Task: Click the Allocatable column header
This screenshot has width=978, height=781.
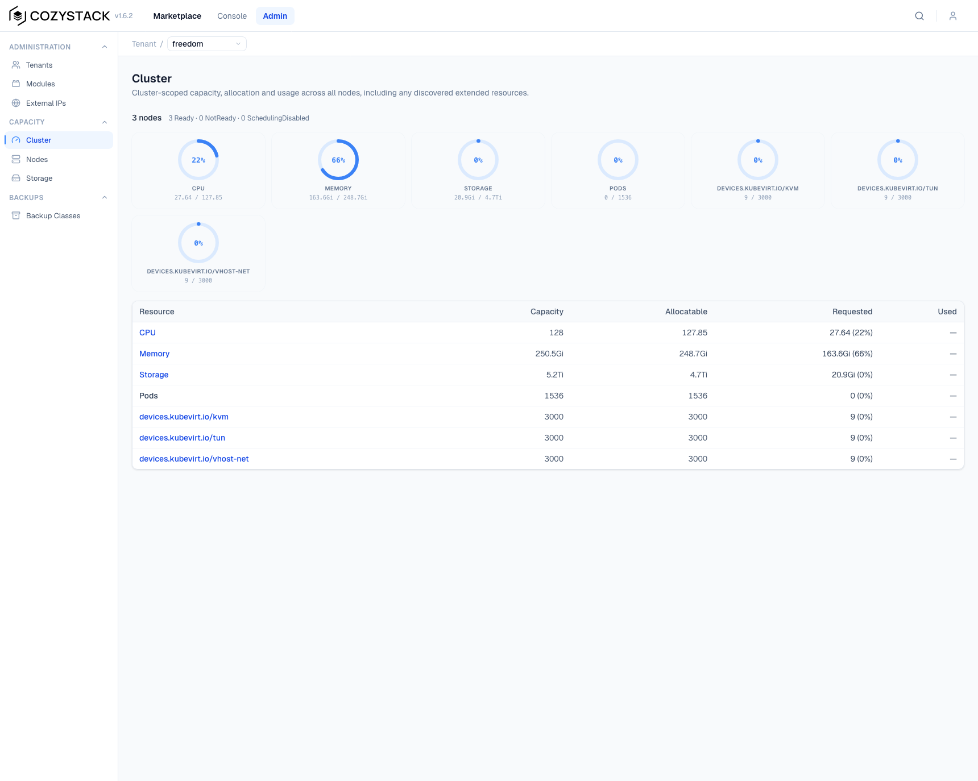Action: click(x=686, y=311)
